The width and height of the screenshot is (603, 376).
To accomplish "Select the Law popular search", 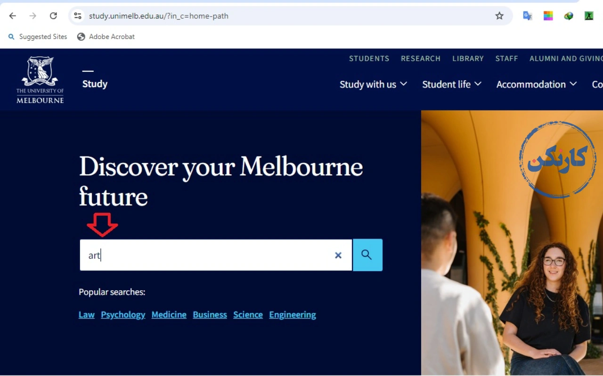I will tap(87, 315).
